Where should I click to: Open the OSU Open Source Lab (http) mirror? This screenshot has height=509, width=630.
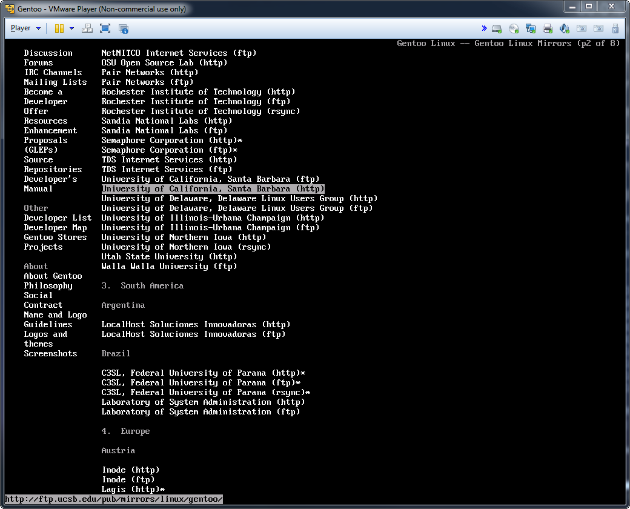point(164,63)
